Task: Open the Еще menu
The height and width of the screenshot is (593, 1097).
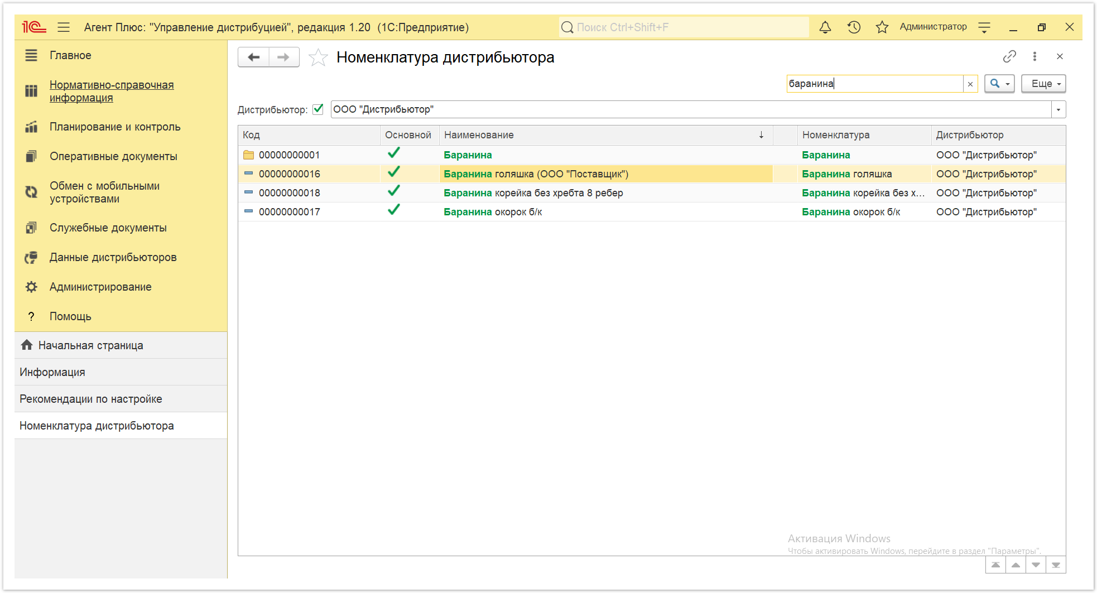Action: coord(1043,84)
